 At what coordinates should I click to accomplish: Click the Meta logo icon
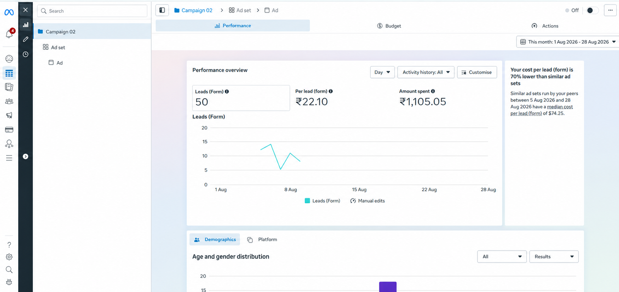9,12
